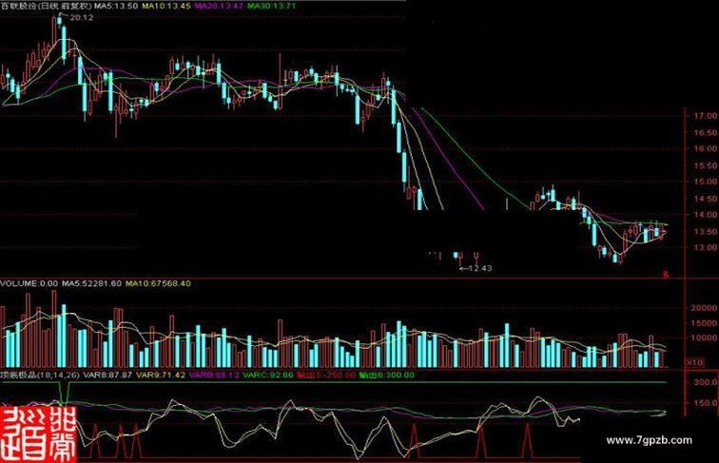
Task: Select the volume MA10:67568.40 label
Action: (158, 283)
